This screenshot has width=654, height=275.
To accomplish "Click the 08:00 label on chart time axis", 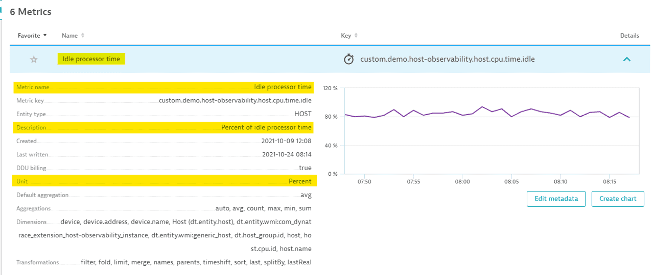I will point(462,181).
